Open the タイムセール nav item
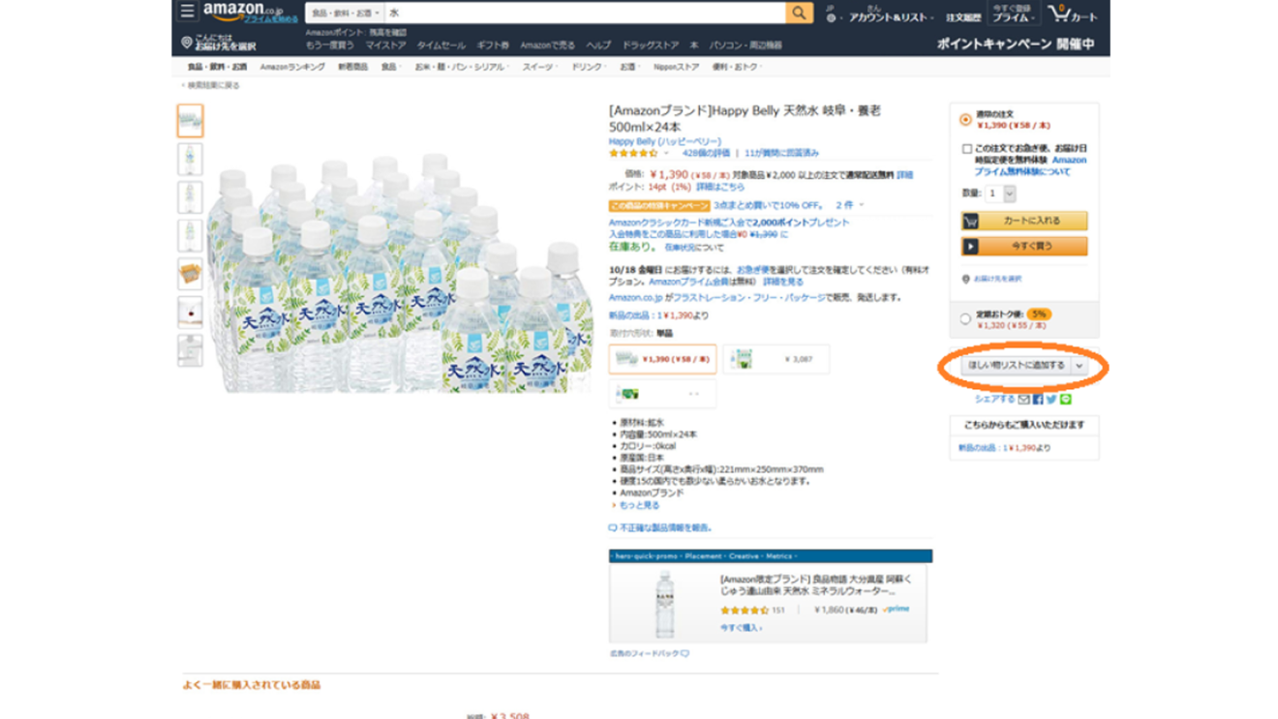 (x=441, y=45)
